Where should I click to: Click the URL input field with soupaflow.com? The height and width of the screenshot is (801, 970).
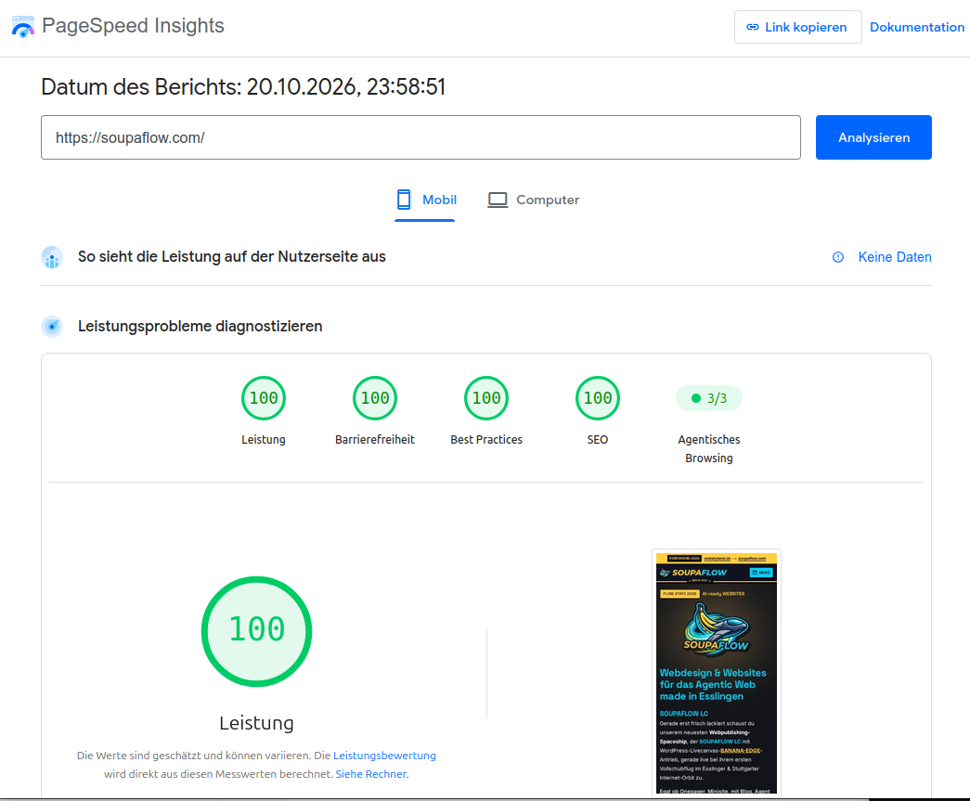pos(420,137)
